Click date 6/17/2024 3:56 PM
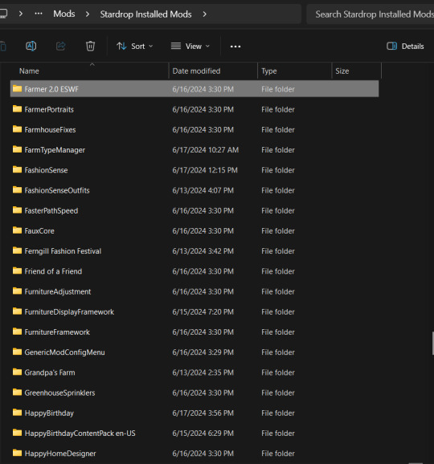 (203, 413)
